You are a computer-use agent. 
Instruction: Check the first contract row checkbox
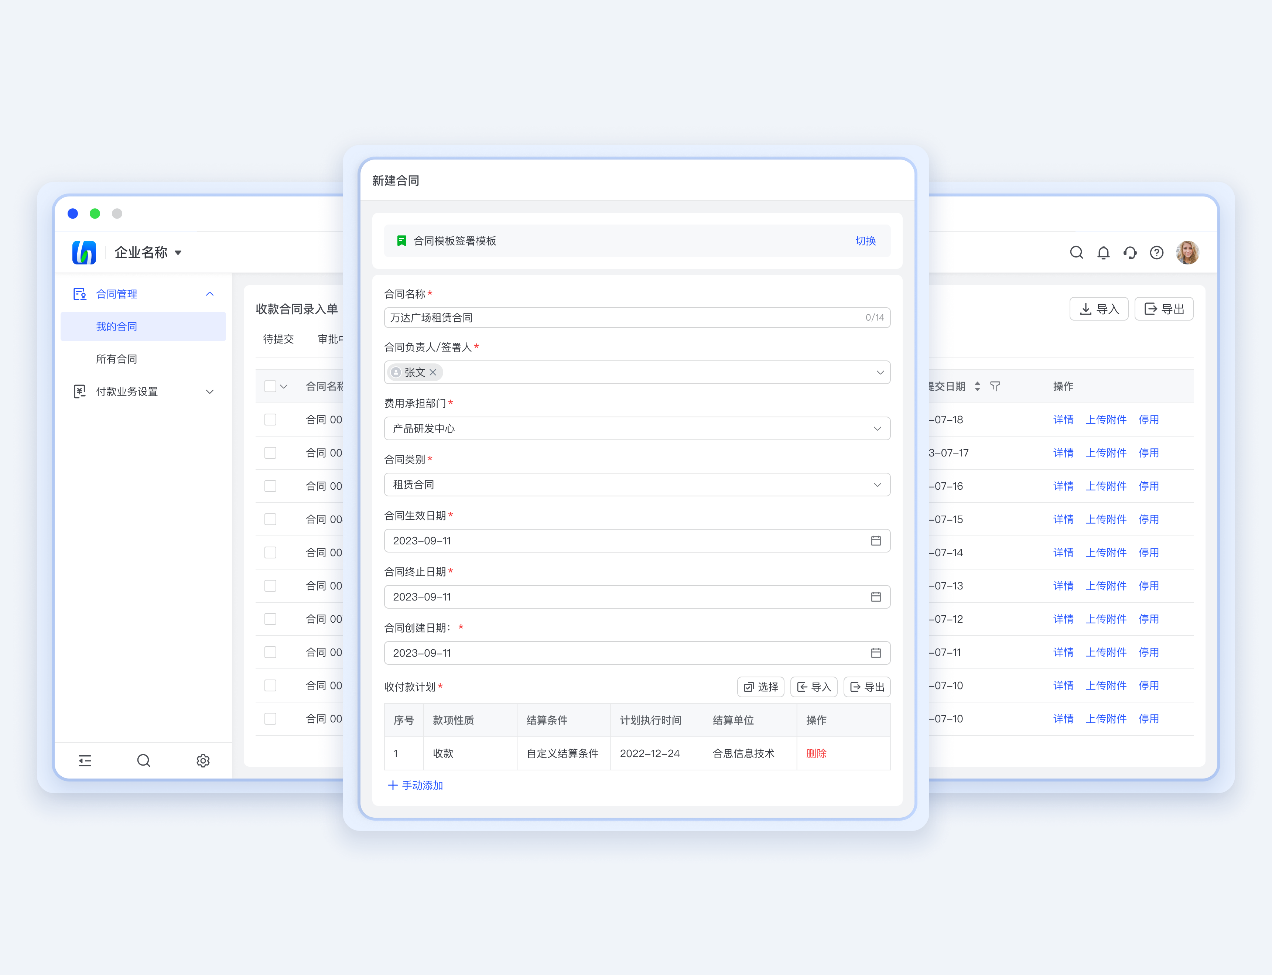point(270,419)
